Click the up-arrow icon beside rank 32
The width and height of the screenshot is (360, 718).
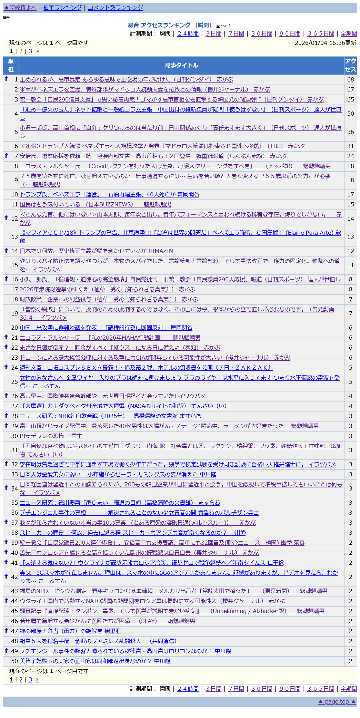tap(6, 464)
